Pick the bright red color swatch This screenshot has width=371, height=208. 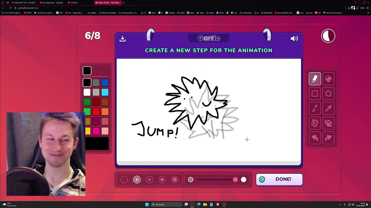tap(96, 112)
